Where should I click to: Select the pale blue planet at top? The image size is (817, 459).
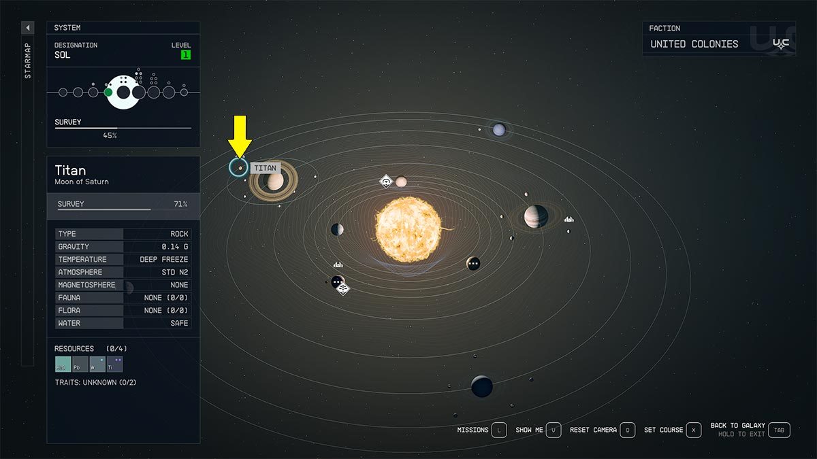click(499, 129)
